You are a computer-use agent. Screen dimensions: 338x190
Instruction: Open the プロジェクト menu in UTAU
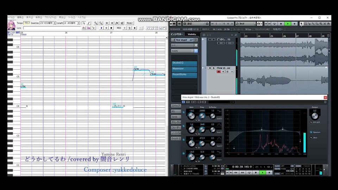click(x=50, y=18)
